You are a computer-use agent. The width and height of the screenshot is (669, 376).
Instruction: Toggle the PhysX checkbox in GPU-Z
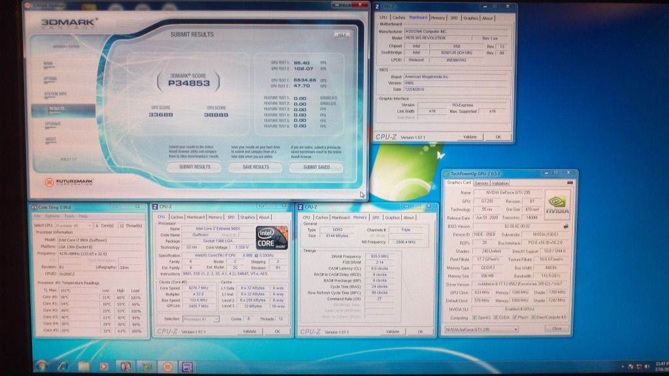(515, 318)
